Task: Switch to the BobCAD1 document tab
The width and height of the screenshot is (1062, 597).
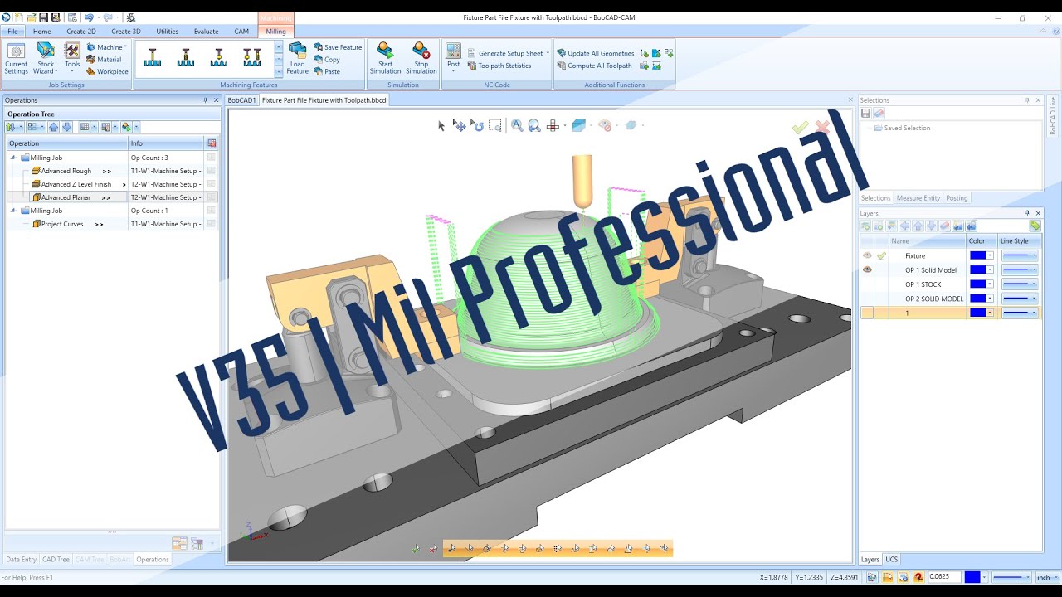Action: pyautogui.click(x=241, y=100)
